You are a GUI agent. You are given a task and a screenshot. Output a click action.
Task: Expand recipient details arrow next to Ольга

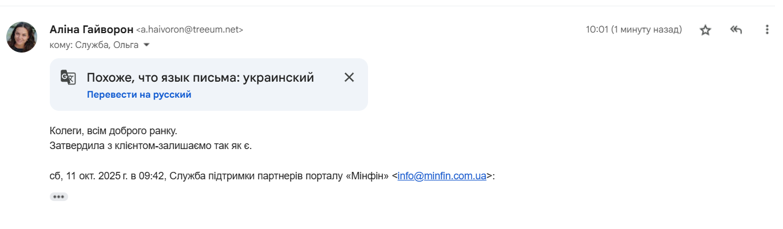point(147,45)
